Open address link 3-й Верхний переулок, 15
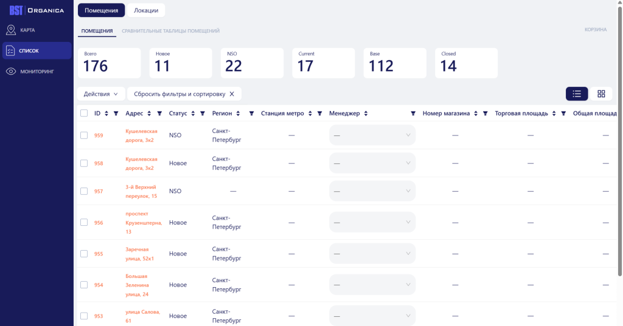 (x=141, y=191)
